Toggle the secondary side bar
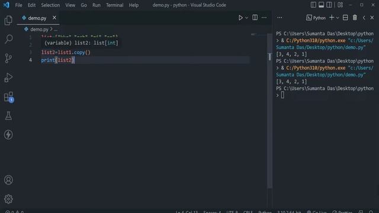The height and width of the screenshot is (213, 379). [329, 5]
